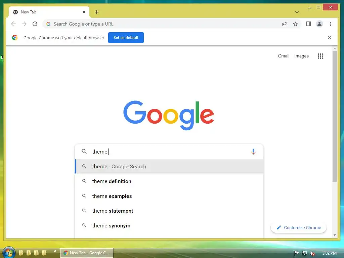Click the taskbar clock showing 3:02 PM
The width and height of the screenshot is (344, 258).
(329, 253)
